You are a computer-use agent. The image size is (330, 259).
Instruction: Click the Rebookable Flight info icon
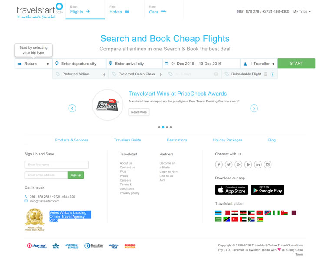(x=272, y=74)
